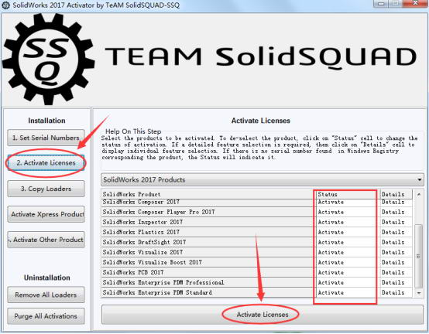Click the SSQ gear logo

pyautogui.click(x=49, y=60)
